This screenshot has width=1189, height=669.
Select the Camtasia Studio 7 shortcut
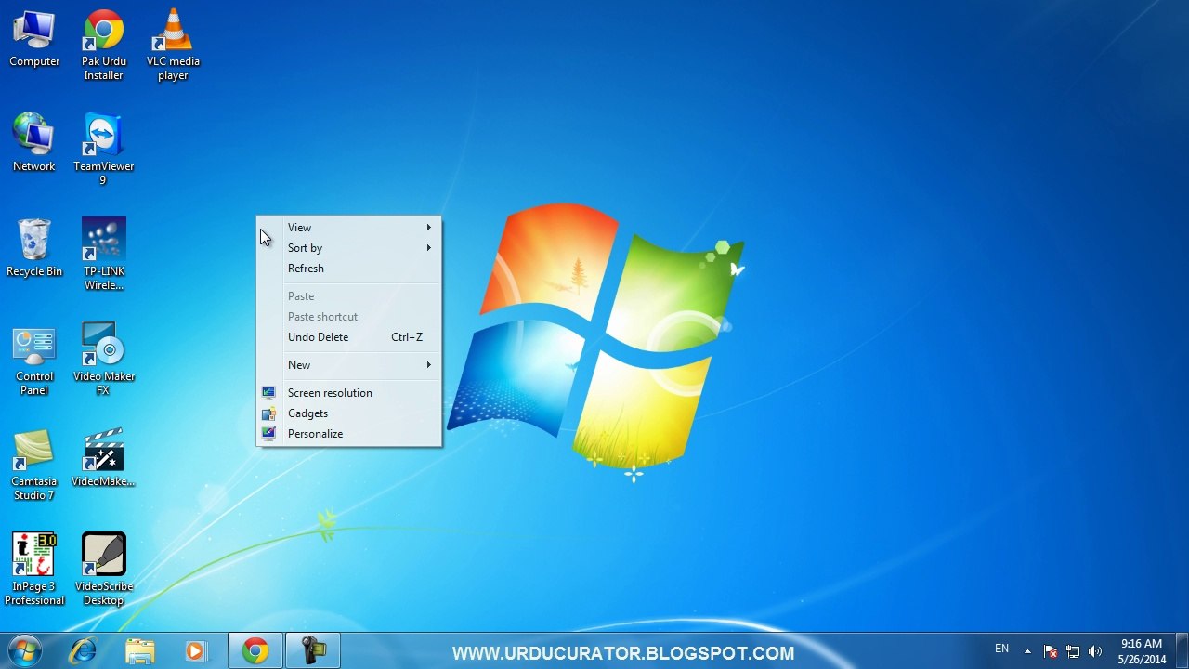34,465
